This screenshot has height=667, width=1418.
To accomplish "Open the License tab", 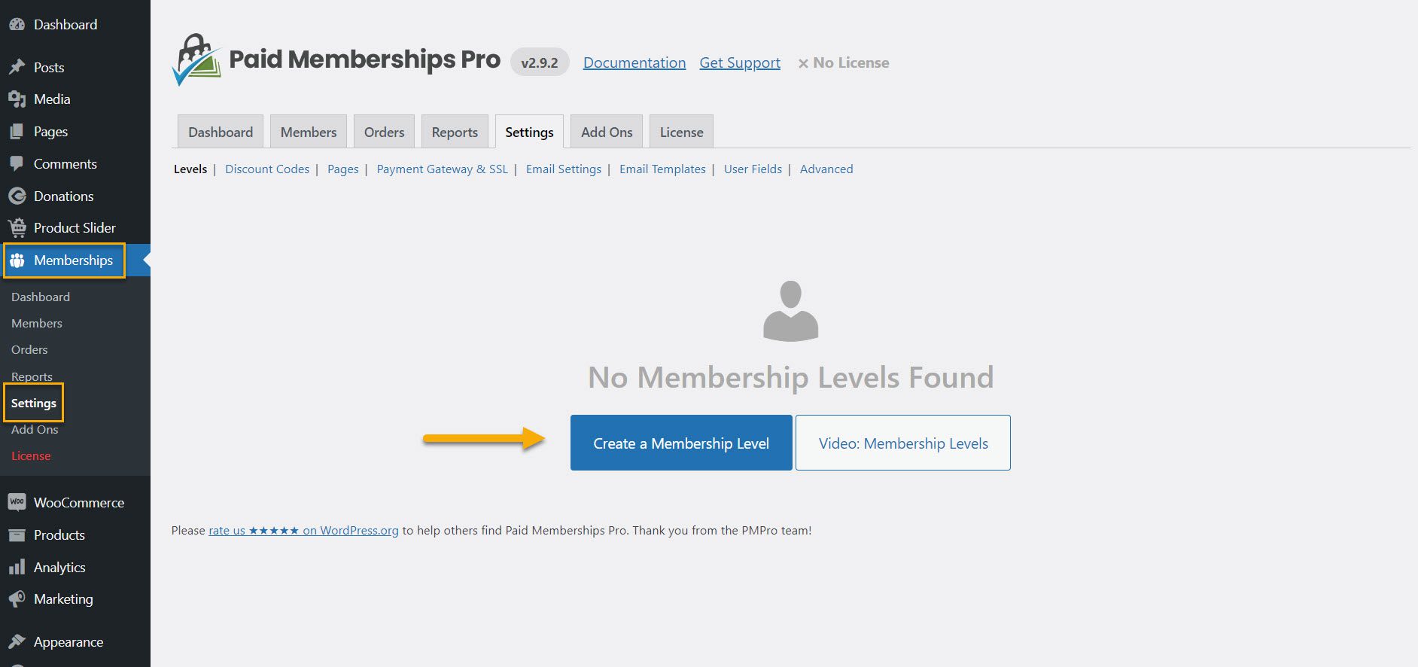I will [681, 132].
